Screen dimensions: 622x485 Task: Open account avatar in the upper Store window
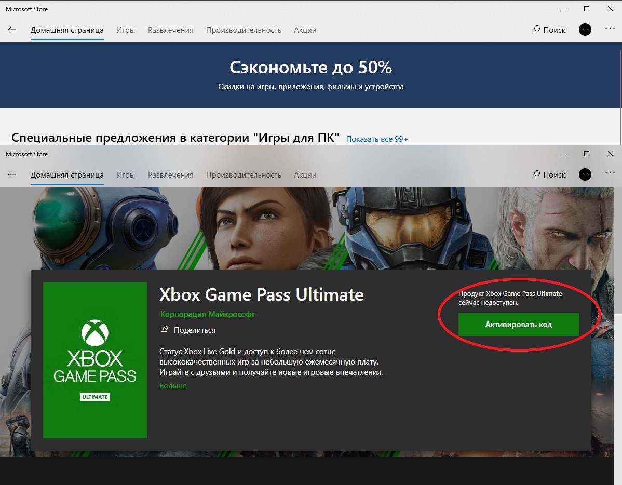[585, 30]
